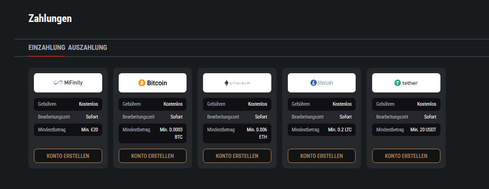Select the Min. €20 Mindestbetrag row
The image size is (489, 189).
(x=68, y=130)
